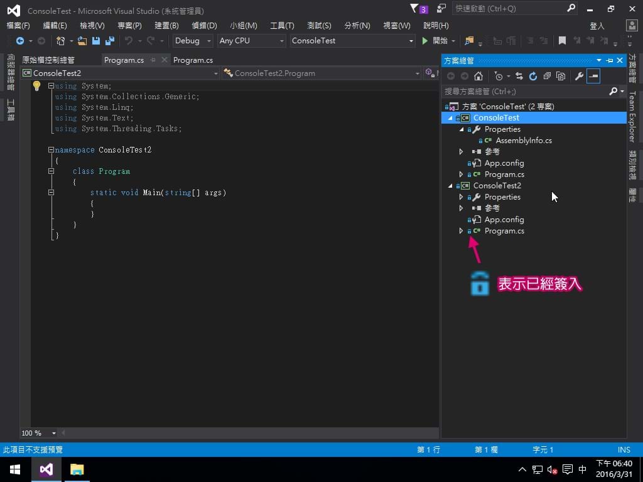This screenshot has height=482, width=643.
Task: Open File Explorer from the taskbar
Action: point(77,469)
